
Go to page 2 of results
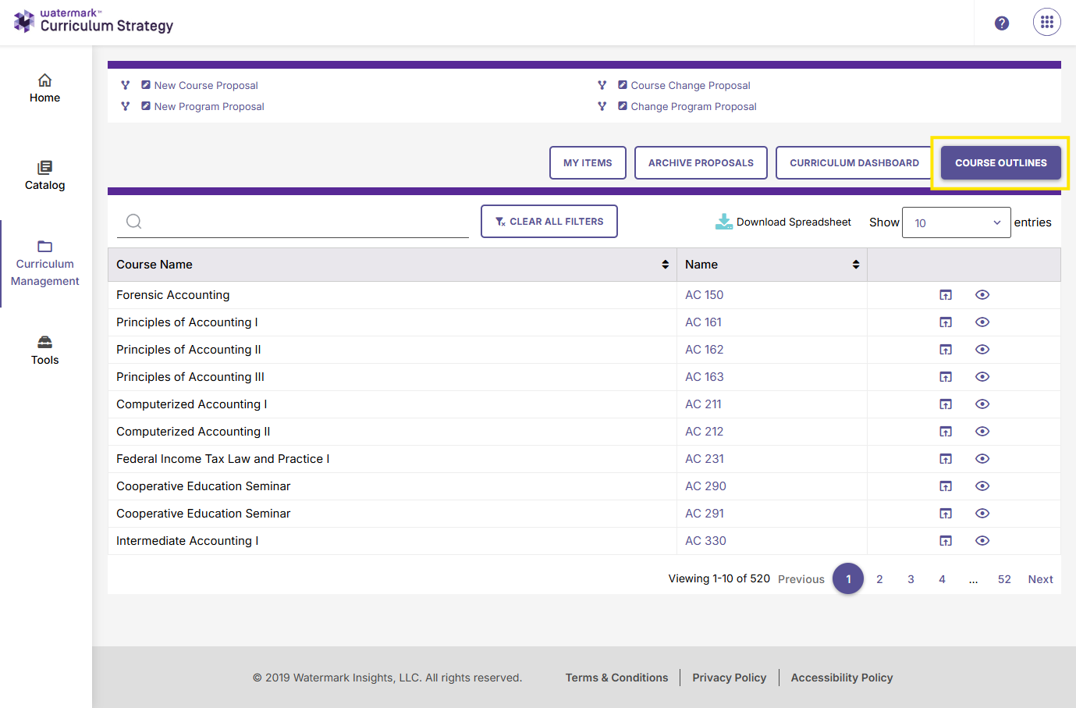click(x=879, y=579)
